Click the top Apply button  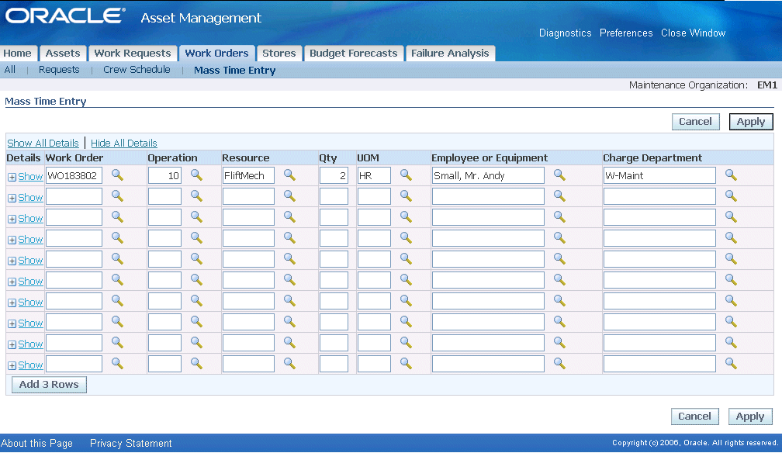pyautogui.click(x=751, y=122)
